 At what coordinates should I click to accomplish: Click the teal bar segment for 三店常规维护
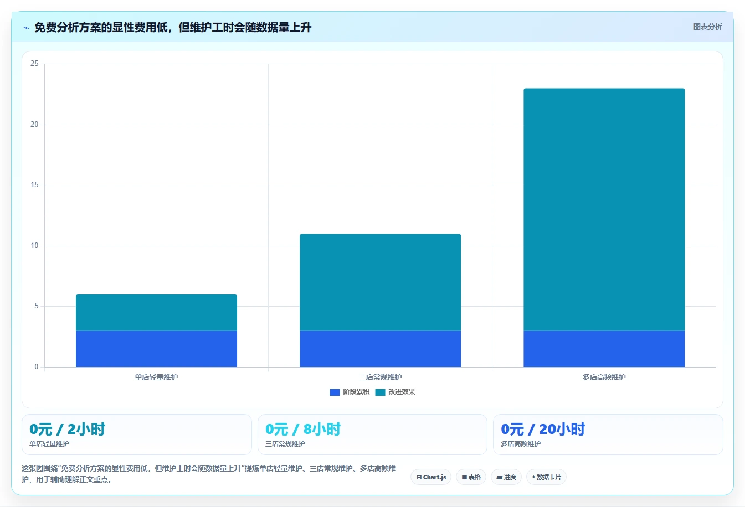tap(380, 282)
